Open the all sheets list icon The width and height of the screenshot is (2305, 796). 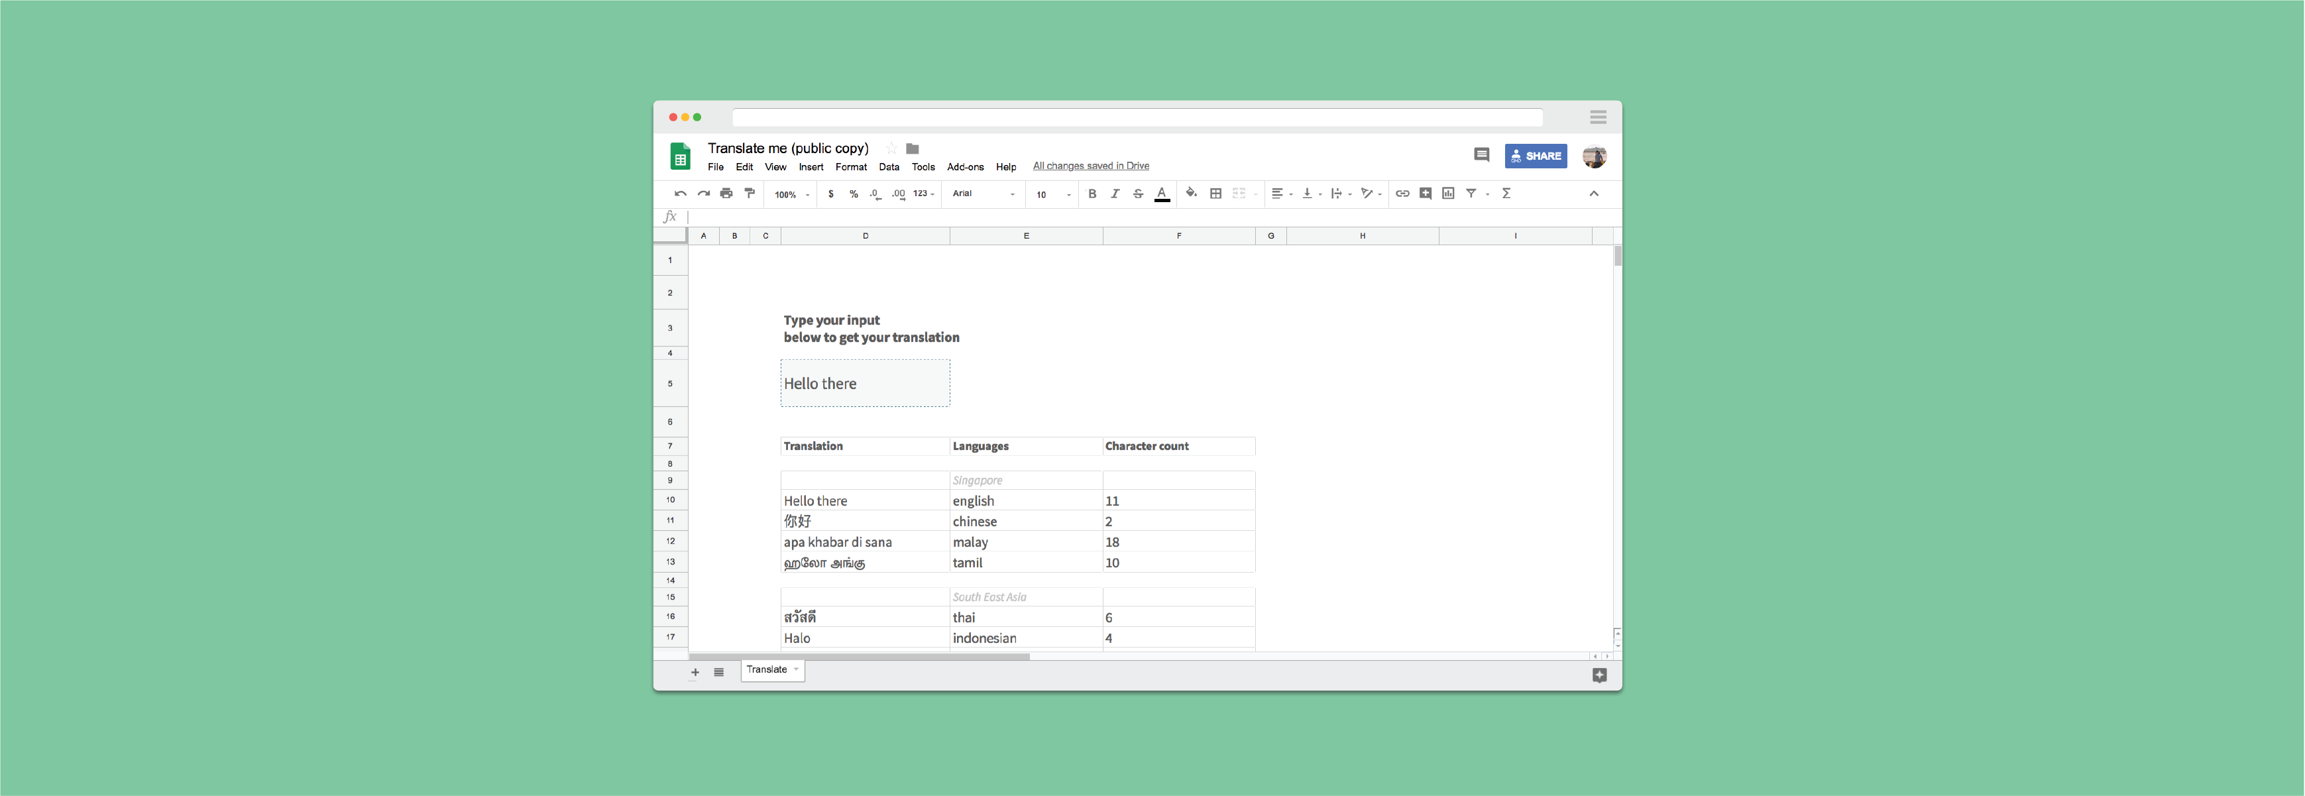tap(718, 673)
